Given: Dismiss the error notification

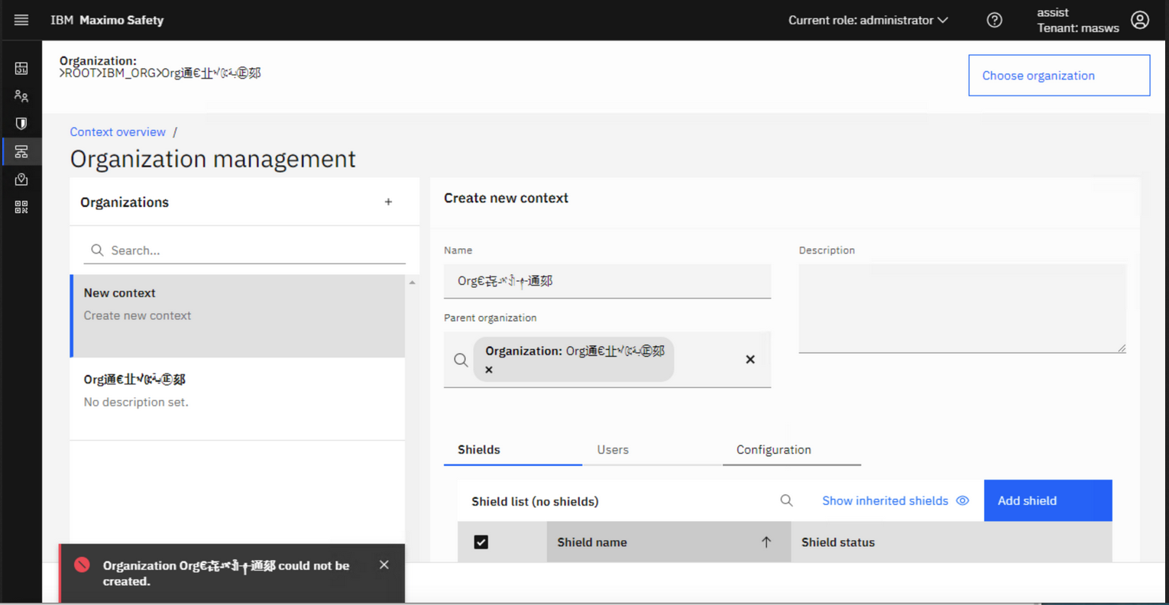Looking at the screenshot, I should click(x=384, y=565).
